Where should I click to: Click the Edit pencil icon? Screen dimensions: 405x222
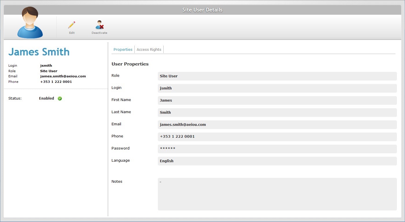click(72, 25)
